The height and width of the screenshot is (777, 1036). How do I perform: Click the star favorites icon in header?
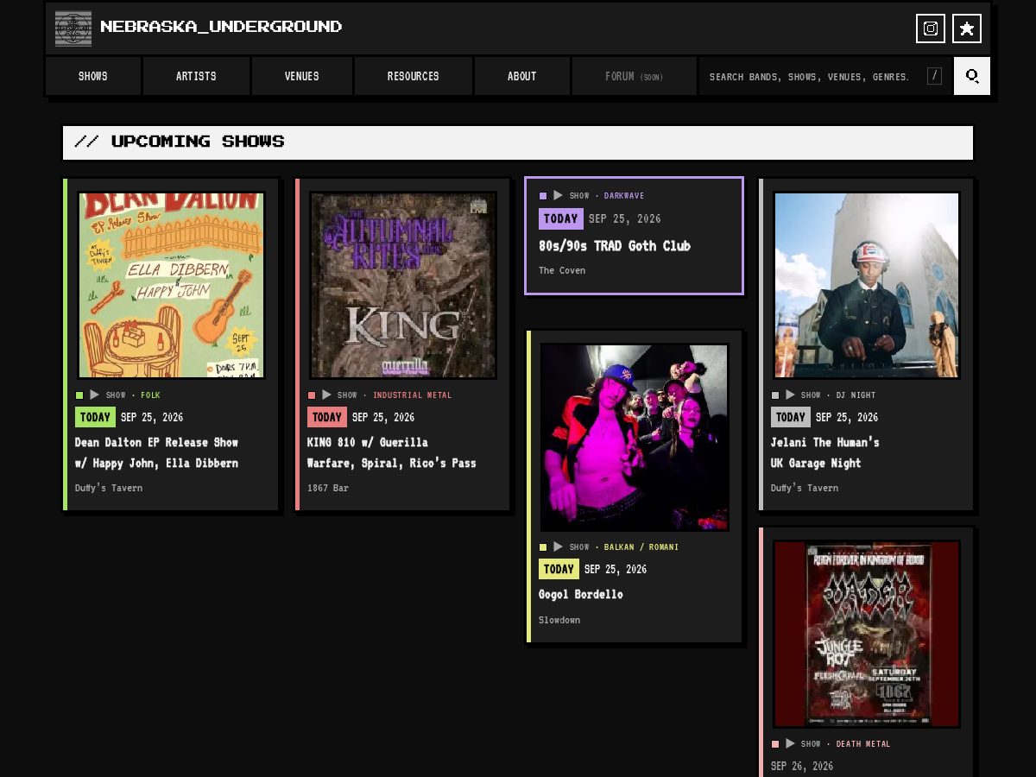pyautogui.click(x=967, y=28)
